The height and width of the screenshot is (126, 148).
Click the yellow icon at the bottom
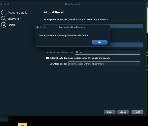(22, 124)
